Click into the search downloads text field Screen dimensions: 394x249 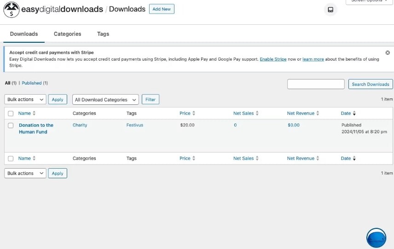pyautogui.click(x=316, y=84)
